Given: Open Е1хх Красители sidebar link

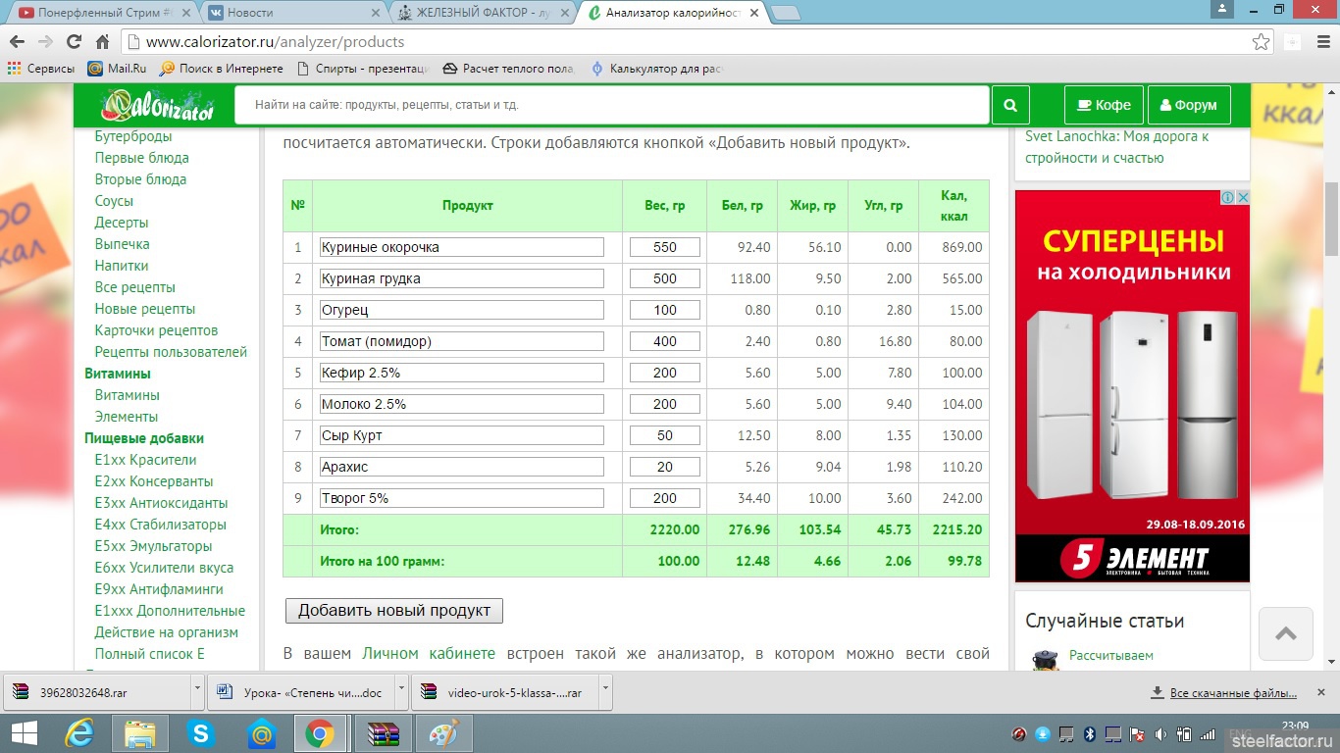Looking at the screenshot, I should click(x=145, y=460).
